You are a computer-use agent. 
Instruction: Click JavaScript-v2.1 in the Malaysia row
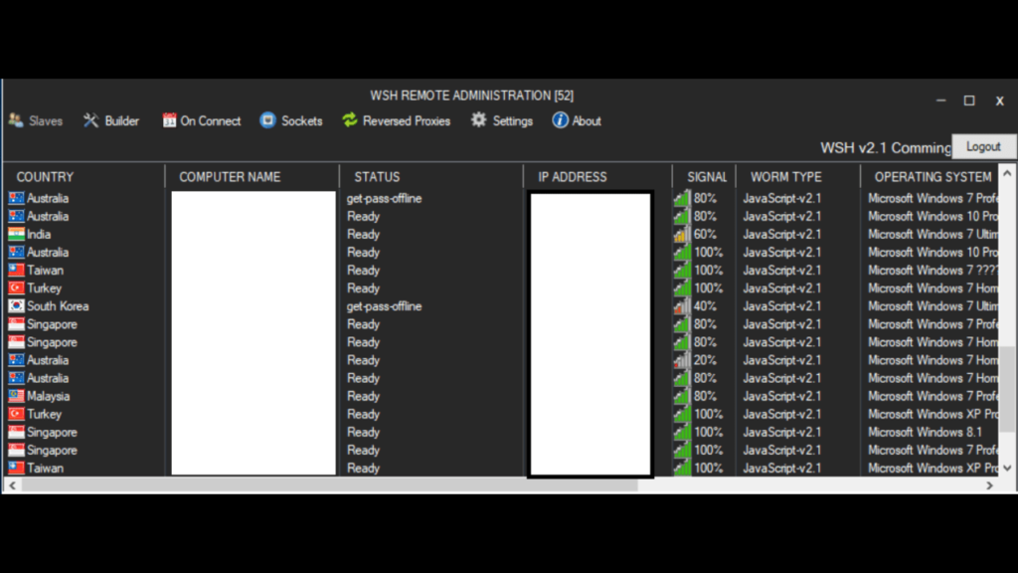click(781, 396)
